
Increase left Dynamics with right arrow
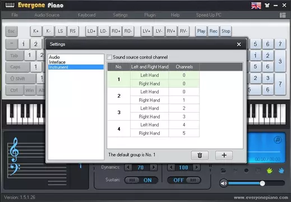tap(154, 167)
